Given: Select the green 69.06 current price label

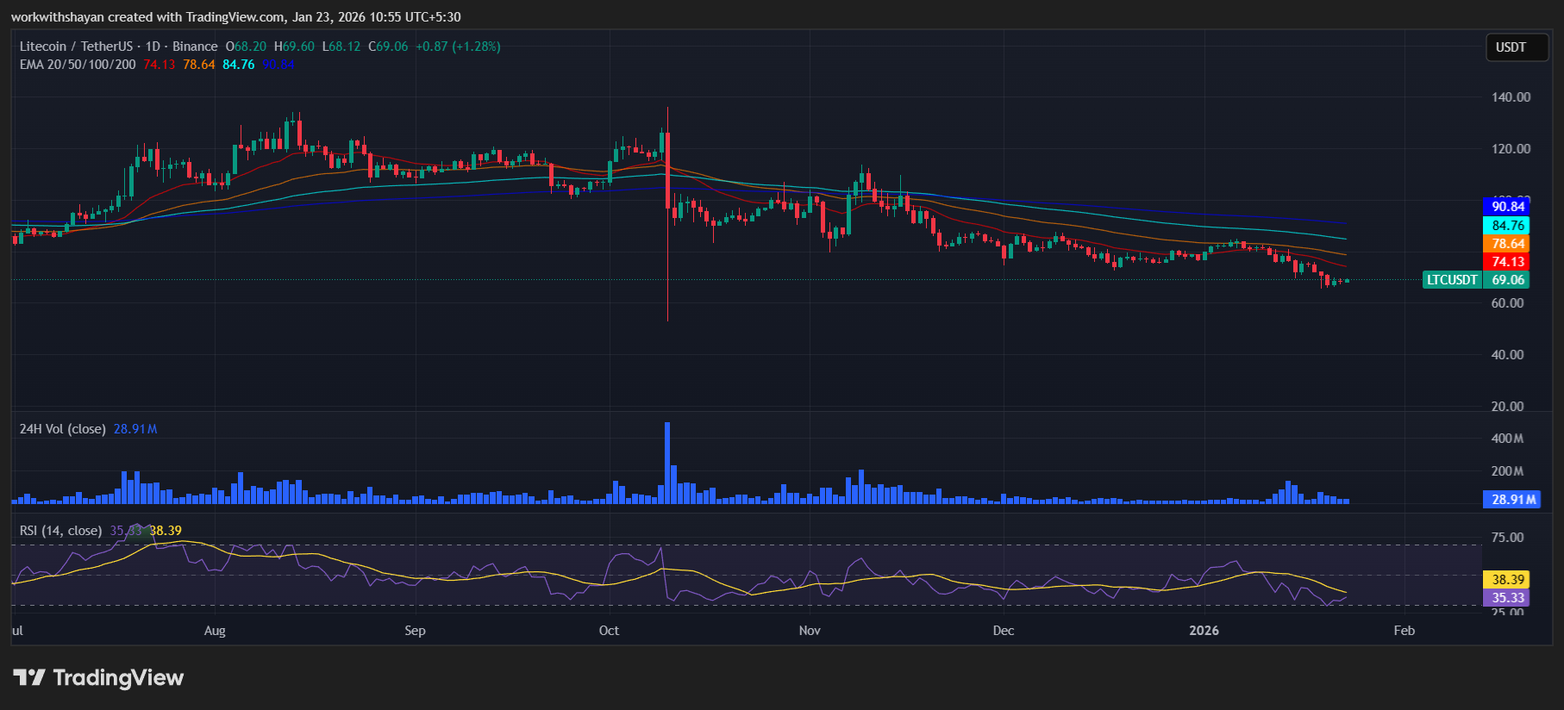Looking at the screenshot, I should pos(1508,280).
